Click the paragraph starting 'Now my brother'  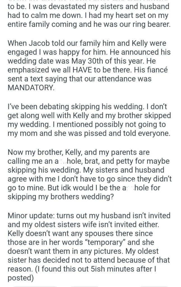click(90, 174)
